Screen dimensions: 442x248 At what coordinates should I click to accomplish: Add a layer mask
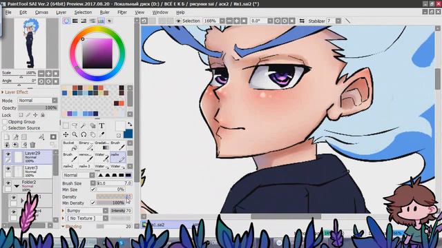point(53,137)
